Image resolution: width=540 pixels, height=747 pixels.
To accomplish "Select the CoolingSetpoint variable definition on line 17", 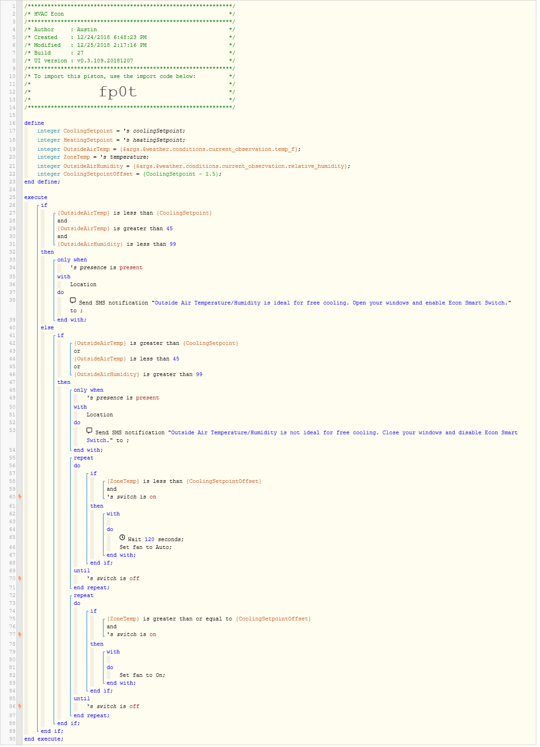I will [111, 131].
